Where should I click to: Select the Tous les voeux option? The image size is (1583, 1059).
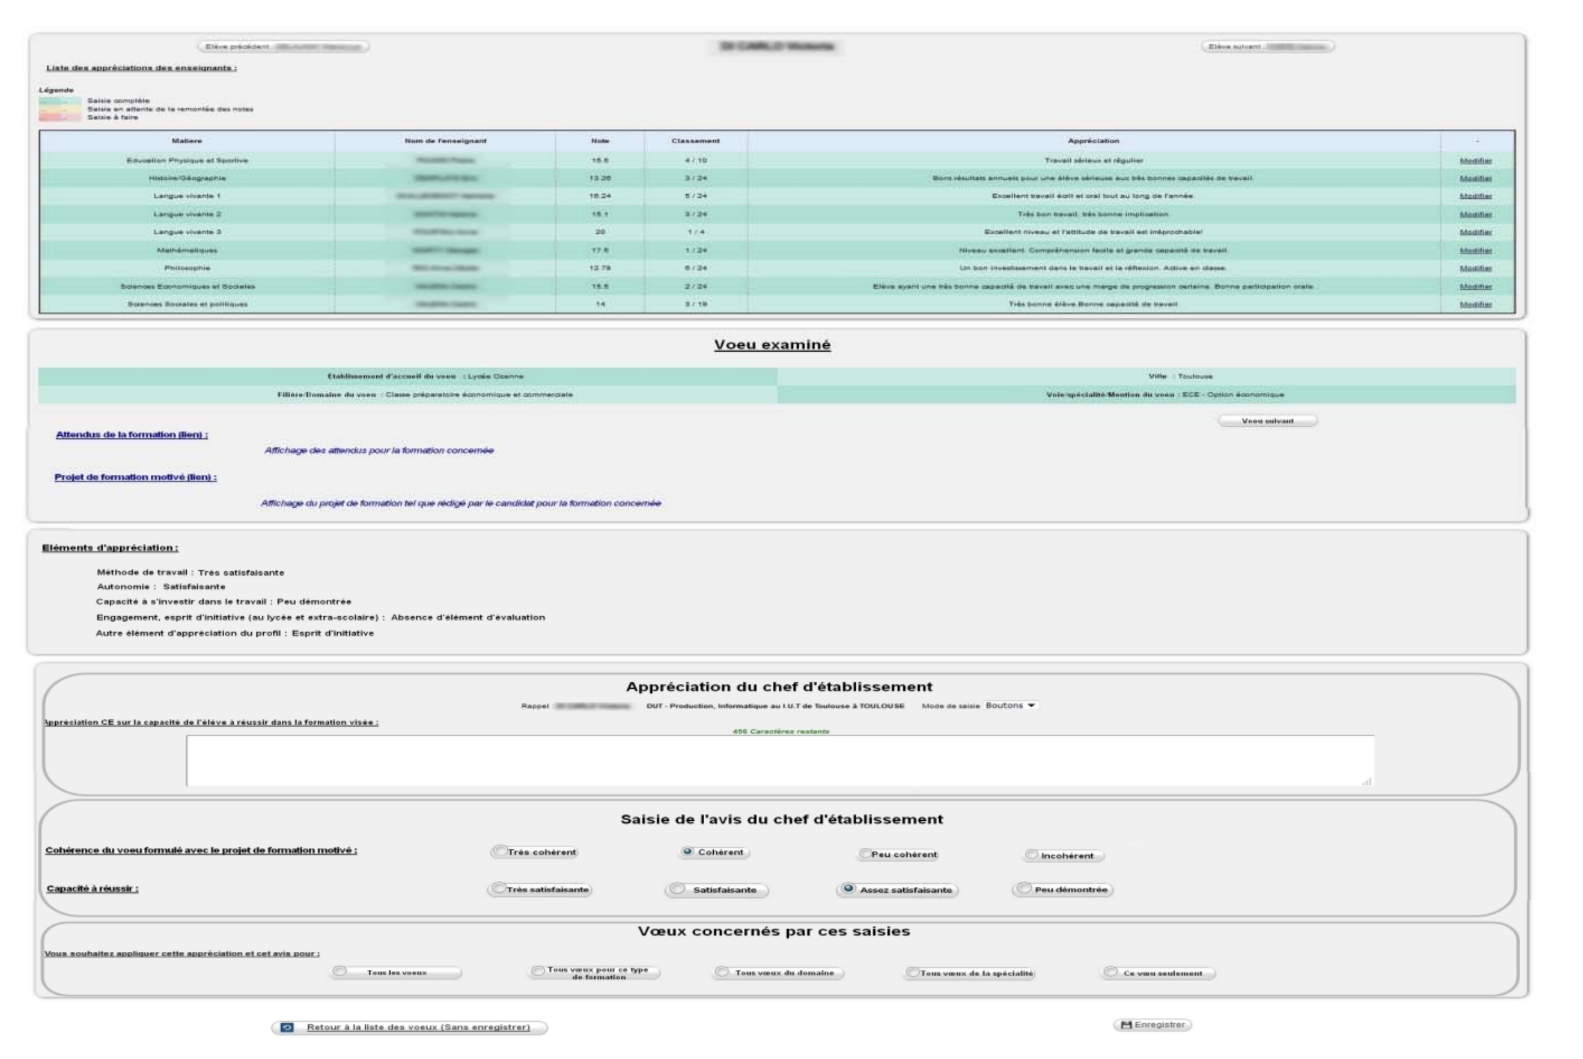340,971
